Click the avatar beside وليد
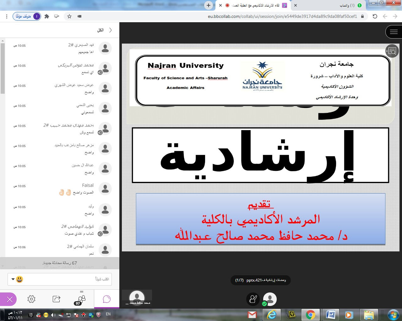402x321 pixels. pyautogui.click(x=105, y=210)
